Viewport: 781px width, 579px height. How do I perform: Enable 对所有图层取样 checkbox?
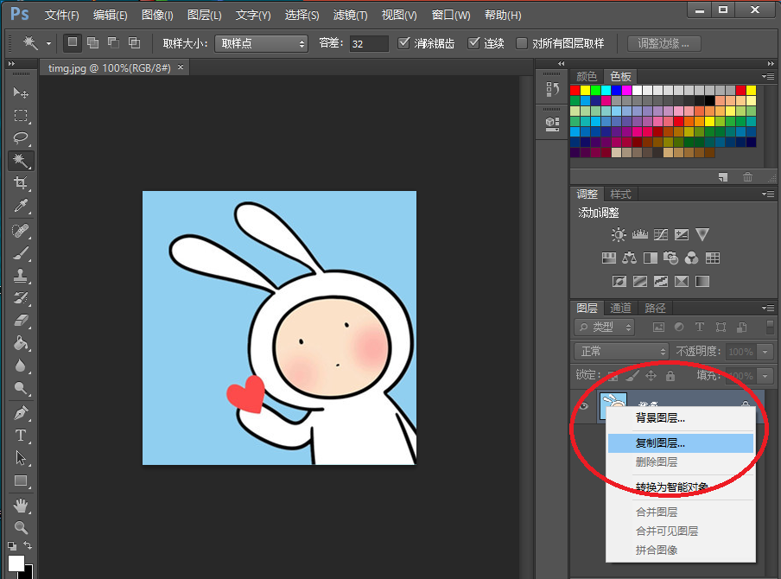point(522,43)
